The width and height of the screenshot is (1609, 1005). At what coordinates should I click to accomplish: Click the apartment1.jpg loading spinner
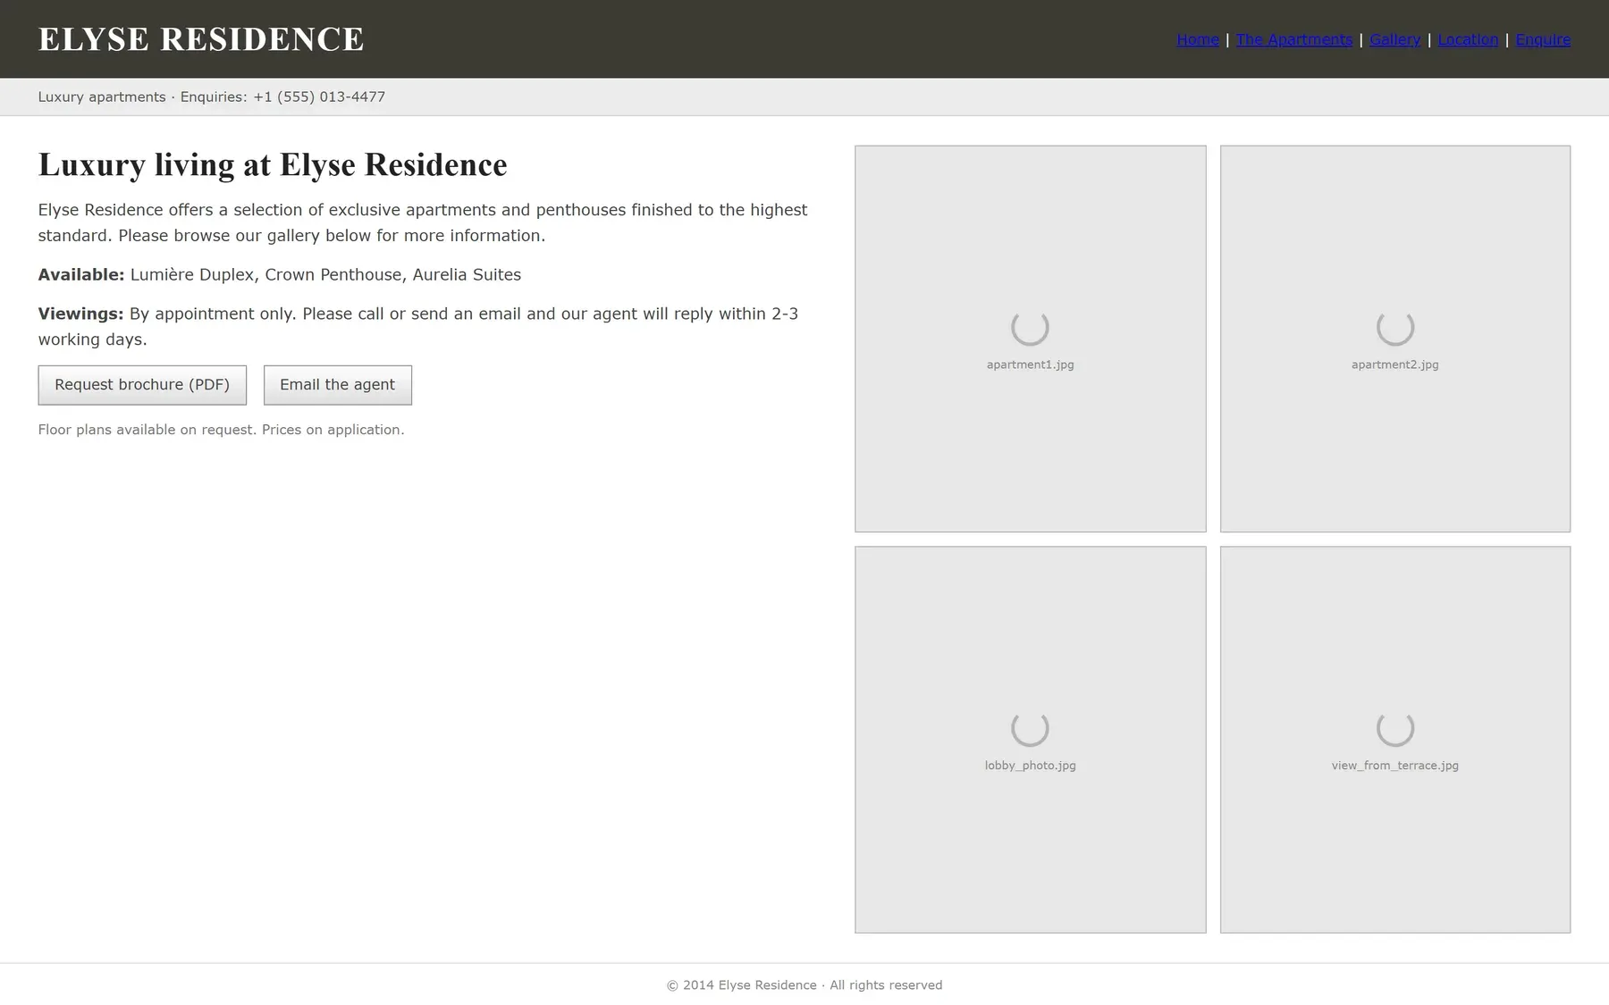[1030, 327]
